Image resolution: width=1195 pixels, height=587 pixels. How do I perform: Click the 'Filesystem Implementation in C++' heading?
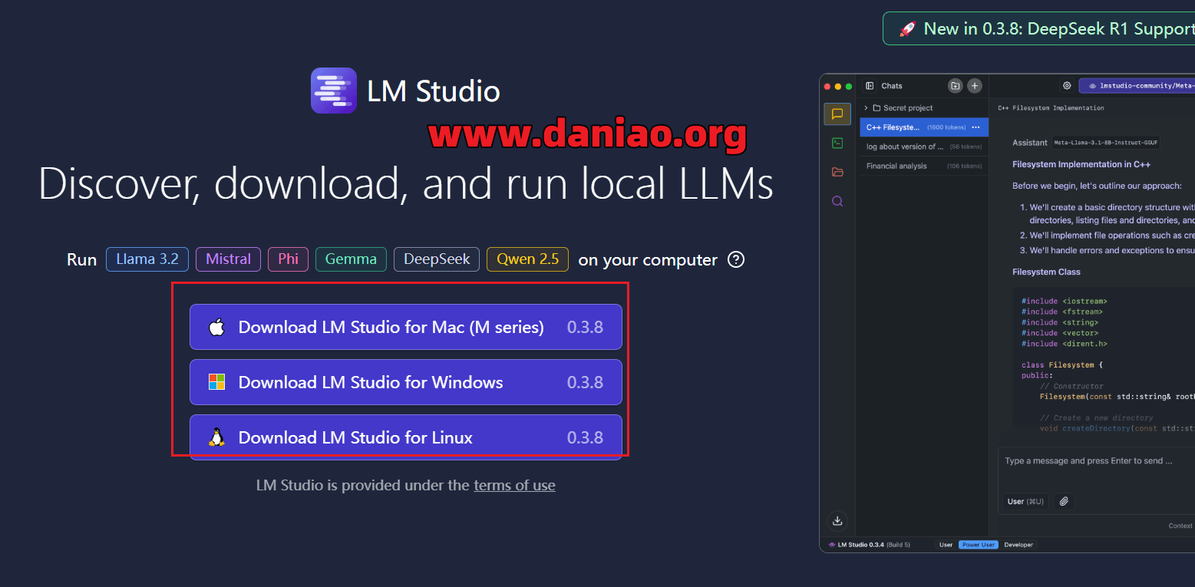pos(1081,164)
